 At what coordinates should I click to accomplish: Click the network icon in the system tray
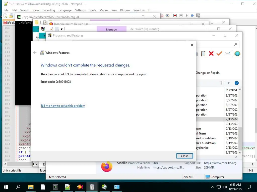coord(219,187)
